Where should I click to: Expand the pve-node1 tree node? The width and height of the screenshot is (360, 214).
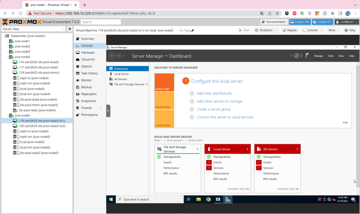coord(7,41)
